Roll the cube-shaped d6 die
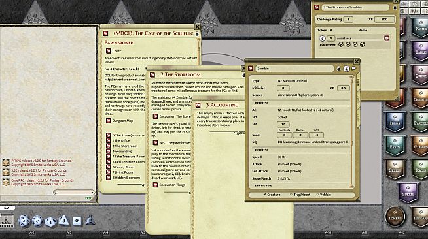The width and height of the screenshot is (428, 239). (77, 221)
